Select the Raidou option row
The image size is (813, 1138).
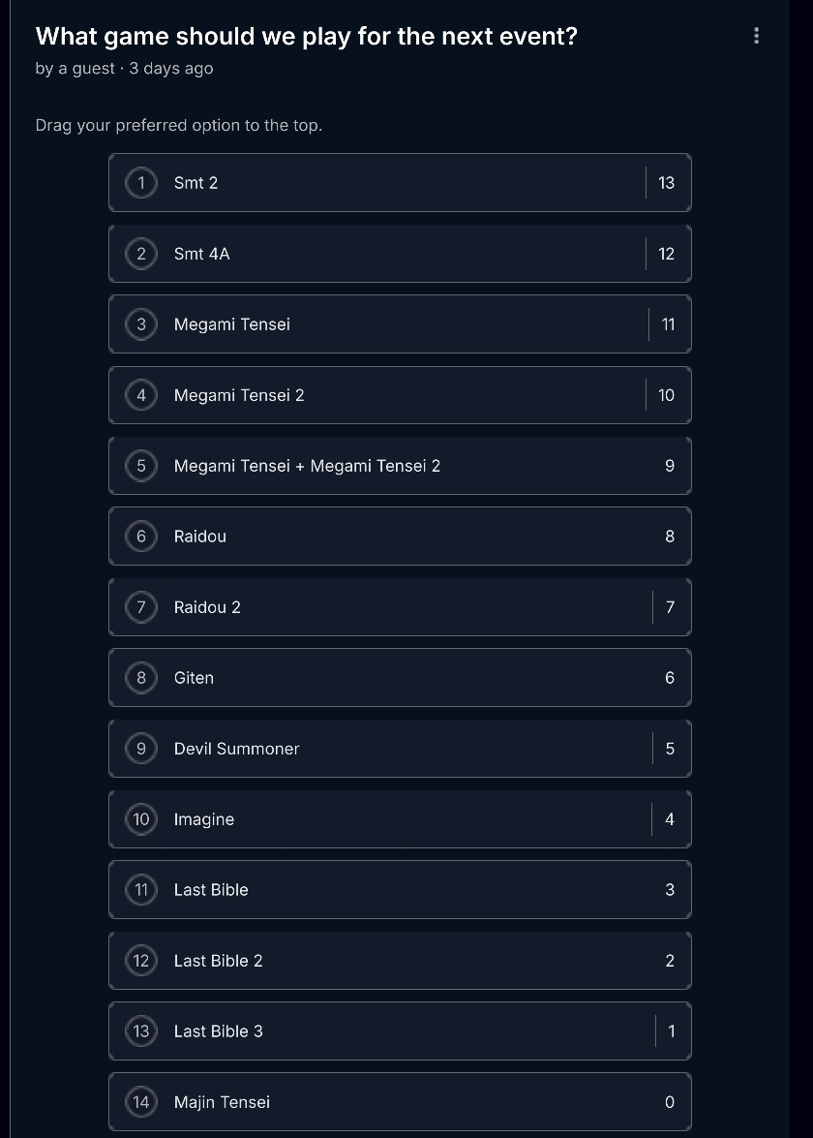[x=400, y=537]
